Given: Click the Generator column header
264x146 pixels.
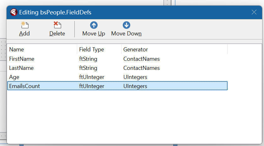Looking at the screenshot, I should (x=136, y=50).
